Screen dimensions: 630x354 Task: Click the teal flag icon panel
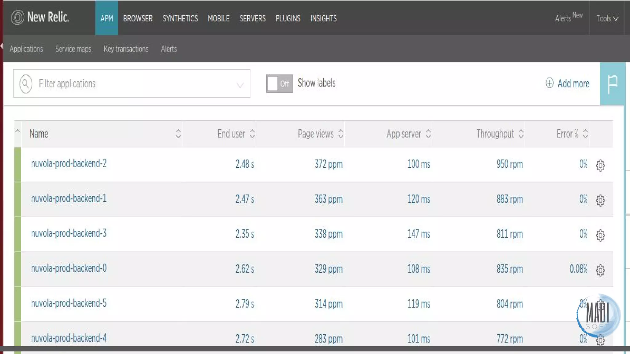click(x=612, y=84)
